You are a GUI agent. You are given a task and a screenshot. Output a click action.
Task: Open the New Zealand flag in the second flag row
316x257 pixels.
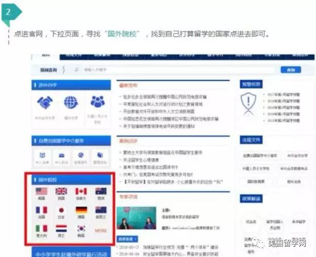coord(101,210)
